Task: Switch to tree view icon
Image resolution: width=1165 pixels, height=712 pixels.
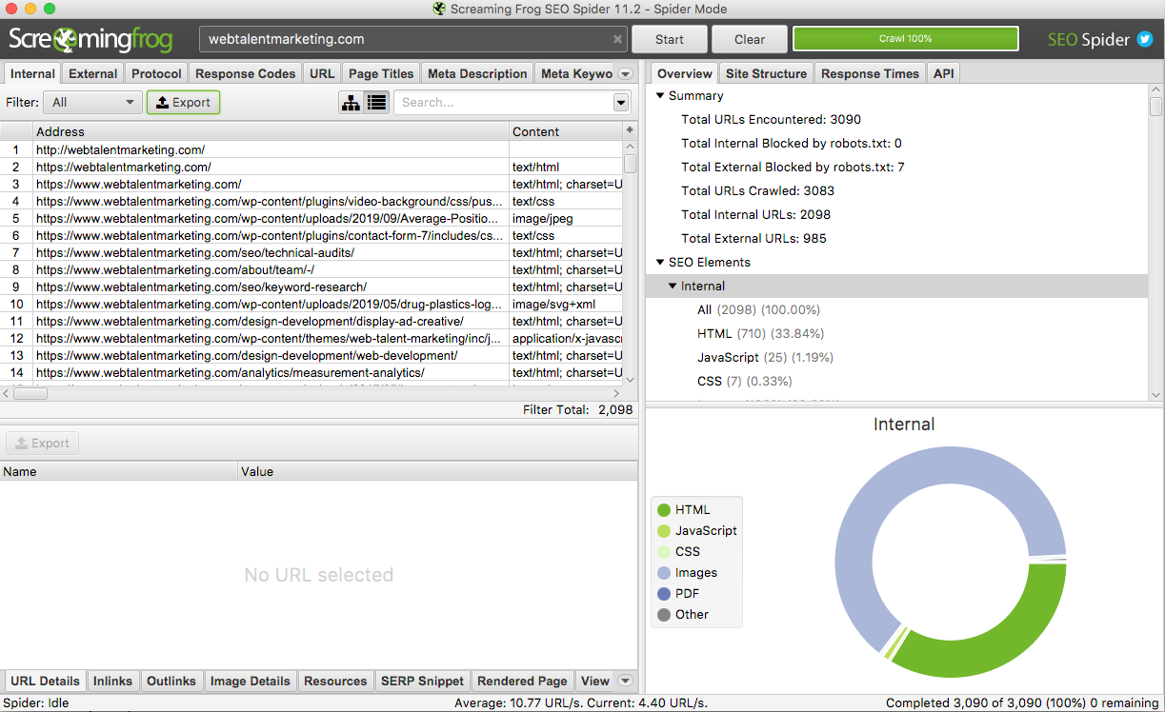Action: [x=352, y=103]
